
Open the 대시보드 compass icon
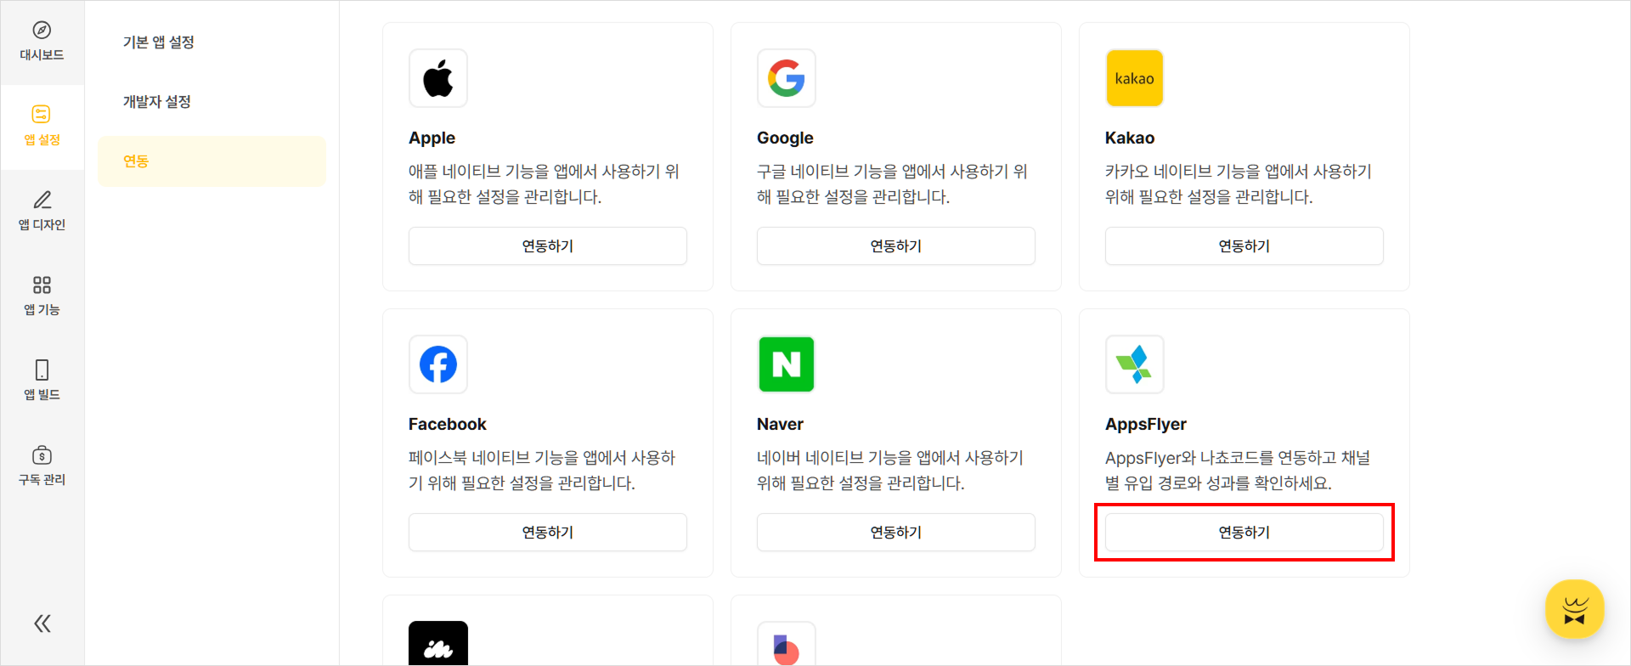pyautogui.click(x=42, y=31)
